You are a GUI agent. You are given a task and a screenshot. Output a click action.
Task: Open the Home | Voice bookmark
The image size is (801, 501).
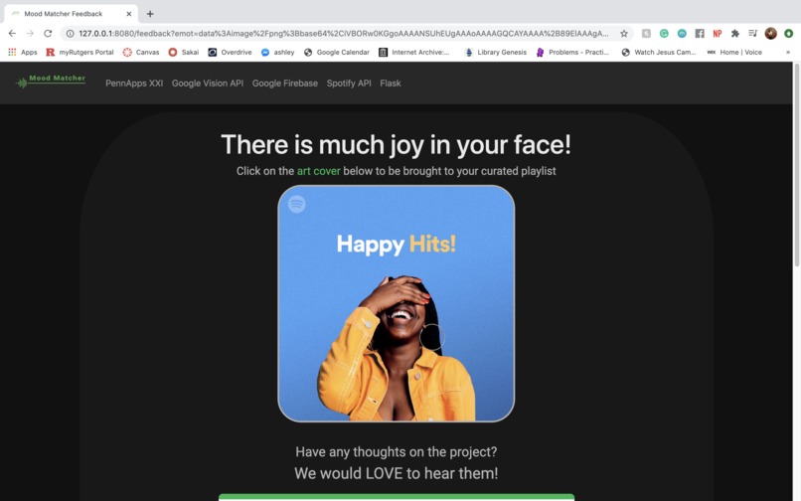734,52
